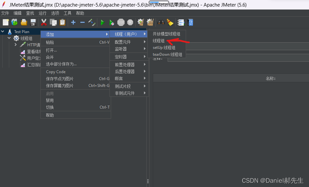Image resolution: width=309 pixels, height=187 pixels.
Task: Expand 前置处理器 submenu
Action: click(x=129, y=65)
